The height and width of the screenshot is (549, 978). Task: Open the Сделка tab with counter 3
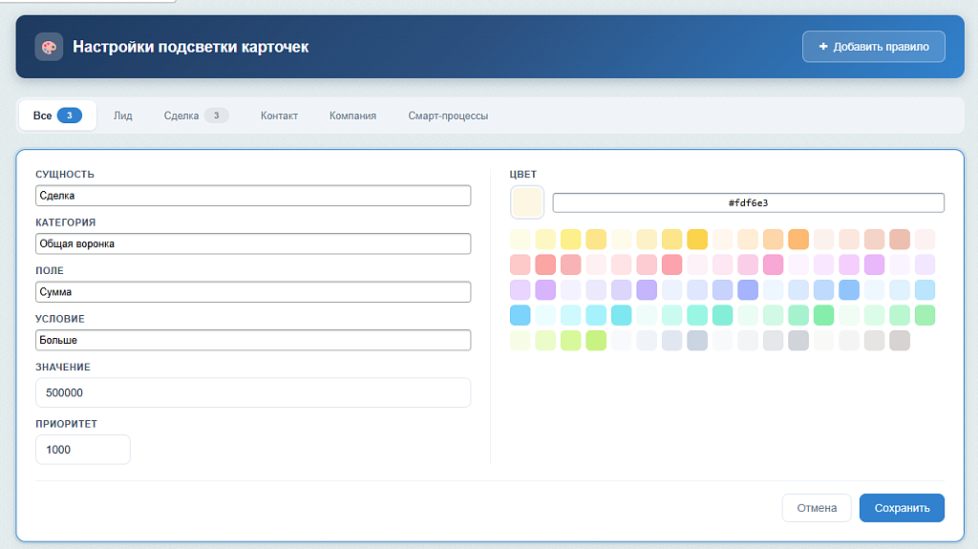[196, 116]
